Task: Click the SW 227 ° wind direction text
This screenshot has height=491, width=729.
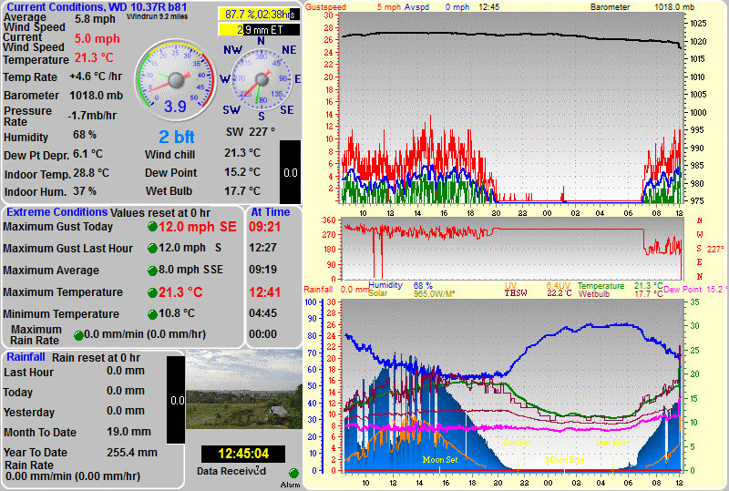Action: tap(251, 132)
